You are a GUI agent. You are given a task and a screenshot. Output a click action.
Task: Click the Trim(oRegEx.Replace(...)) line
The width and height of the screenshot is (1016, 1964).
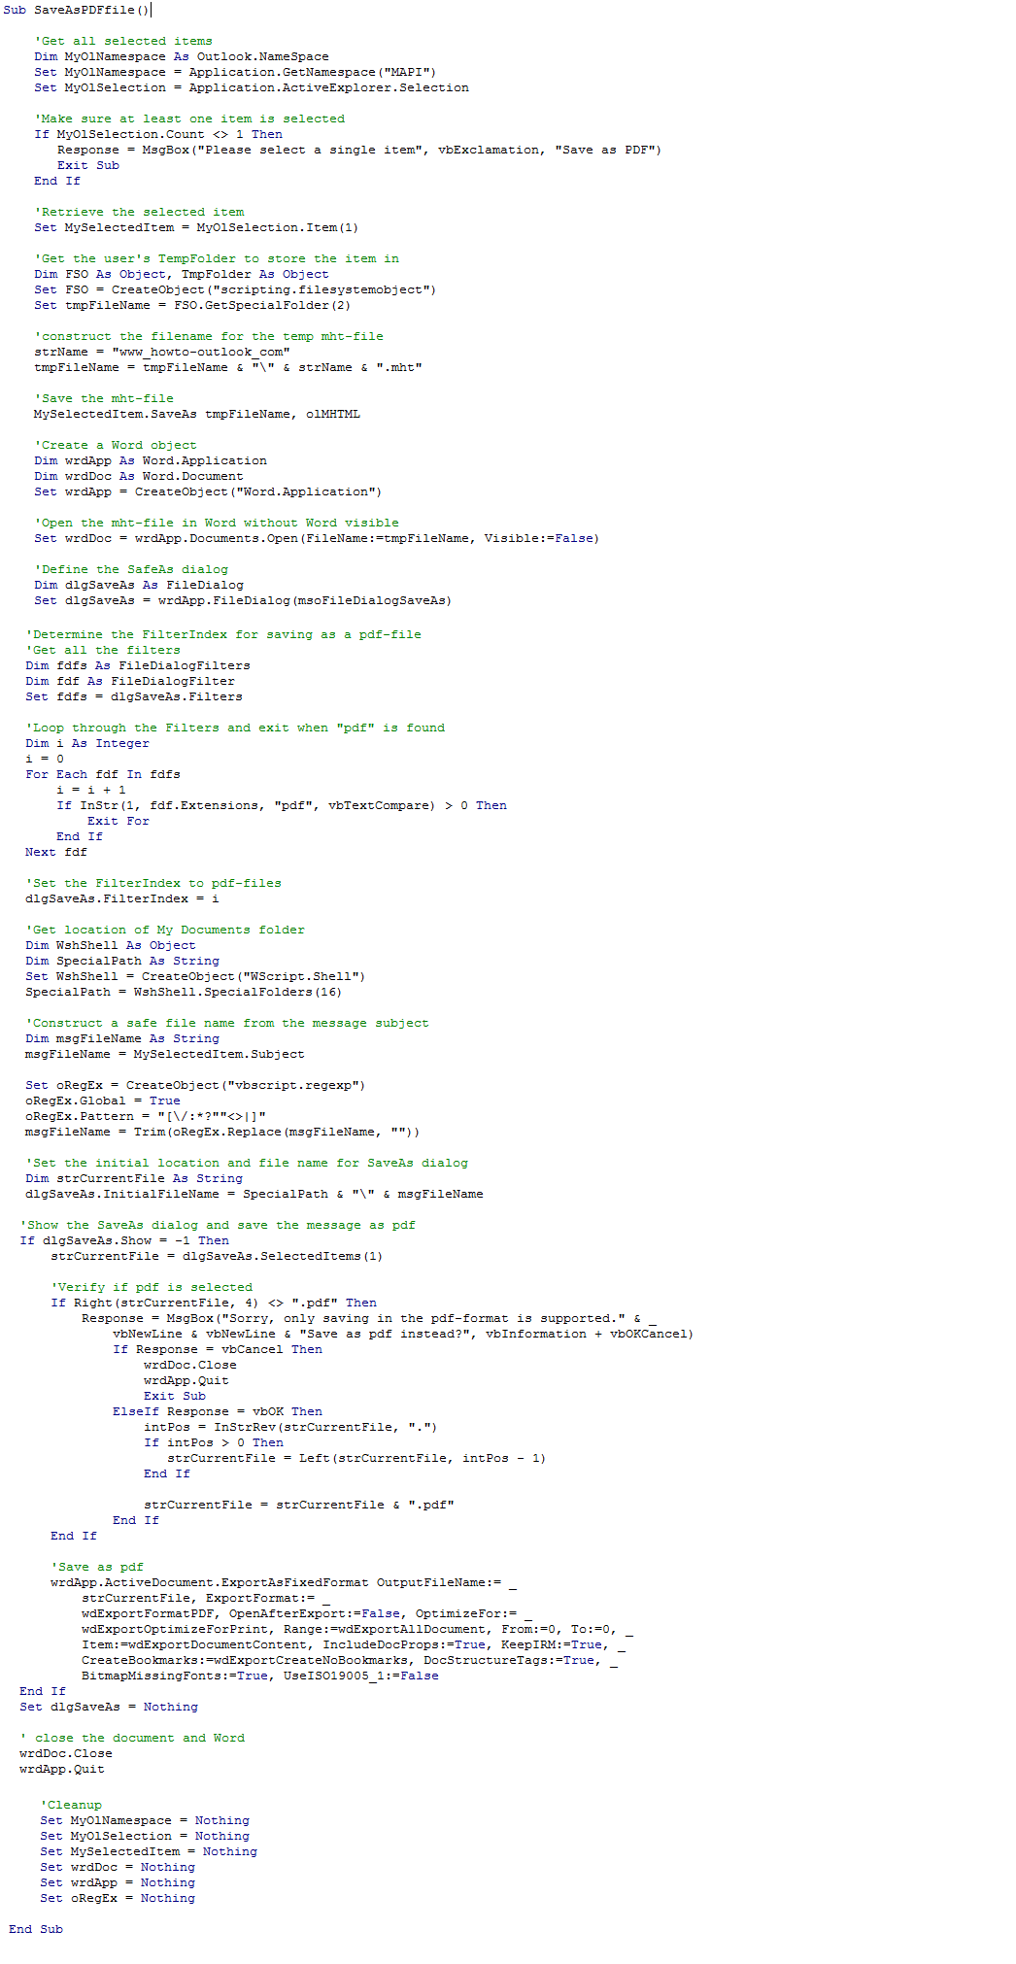[222, 1132]
